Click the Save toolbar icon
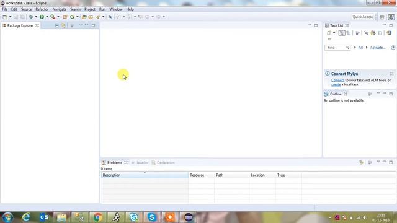The image size is (397, 223). (16, 17)
